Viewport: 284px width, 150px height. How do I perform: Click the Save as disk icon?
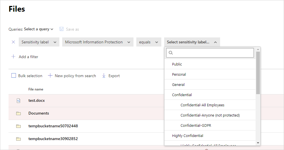click(62, 29)
